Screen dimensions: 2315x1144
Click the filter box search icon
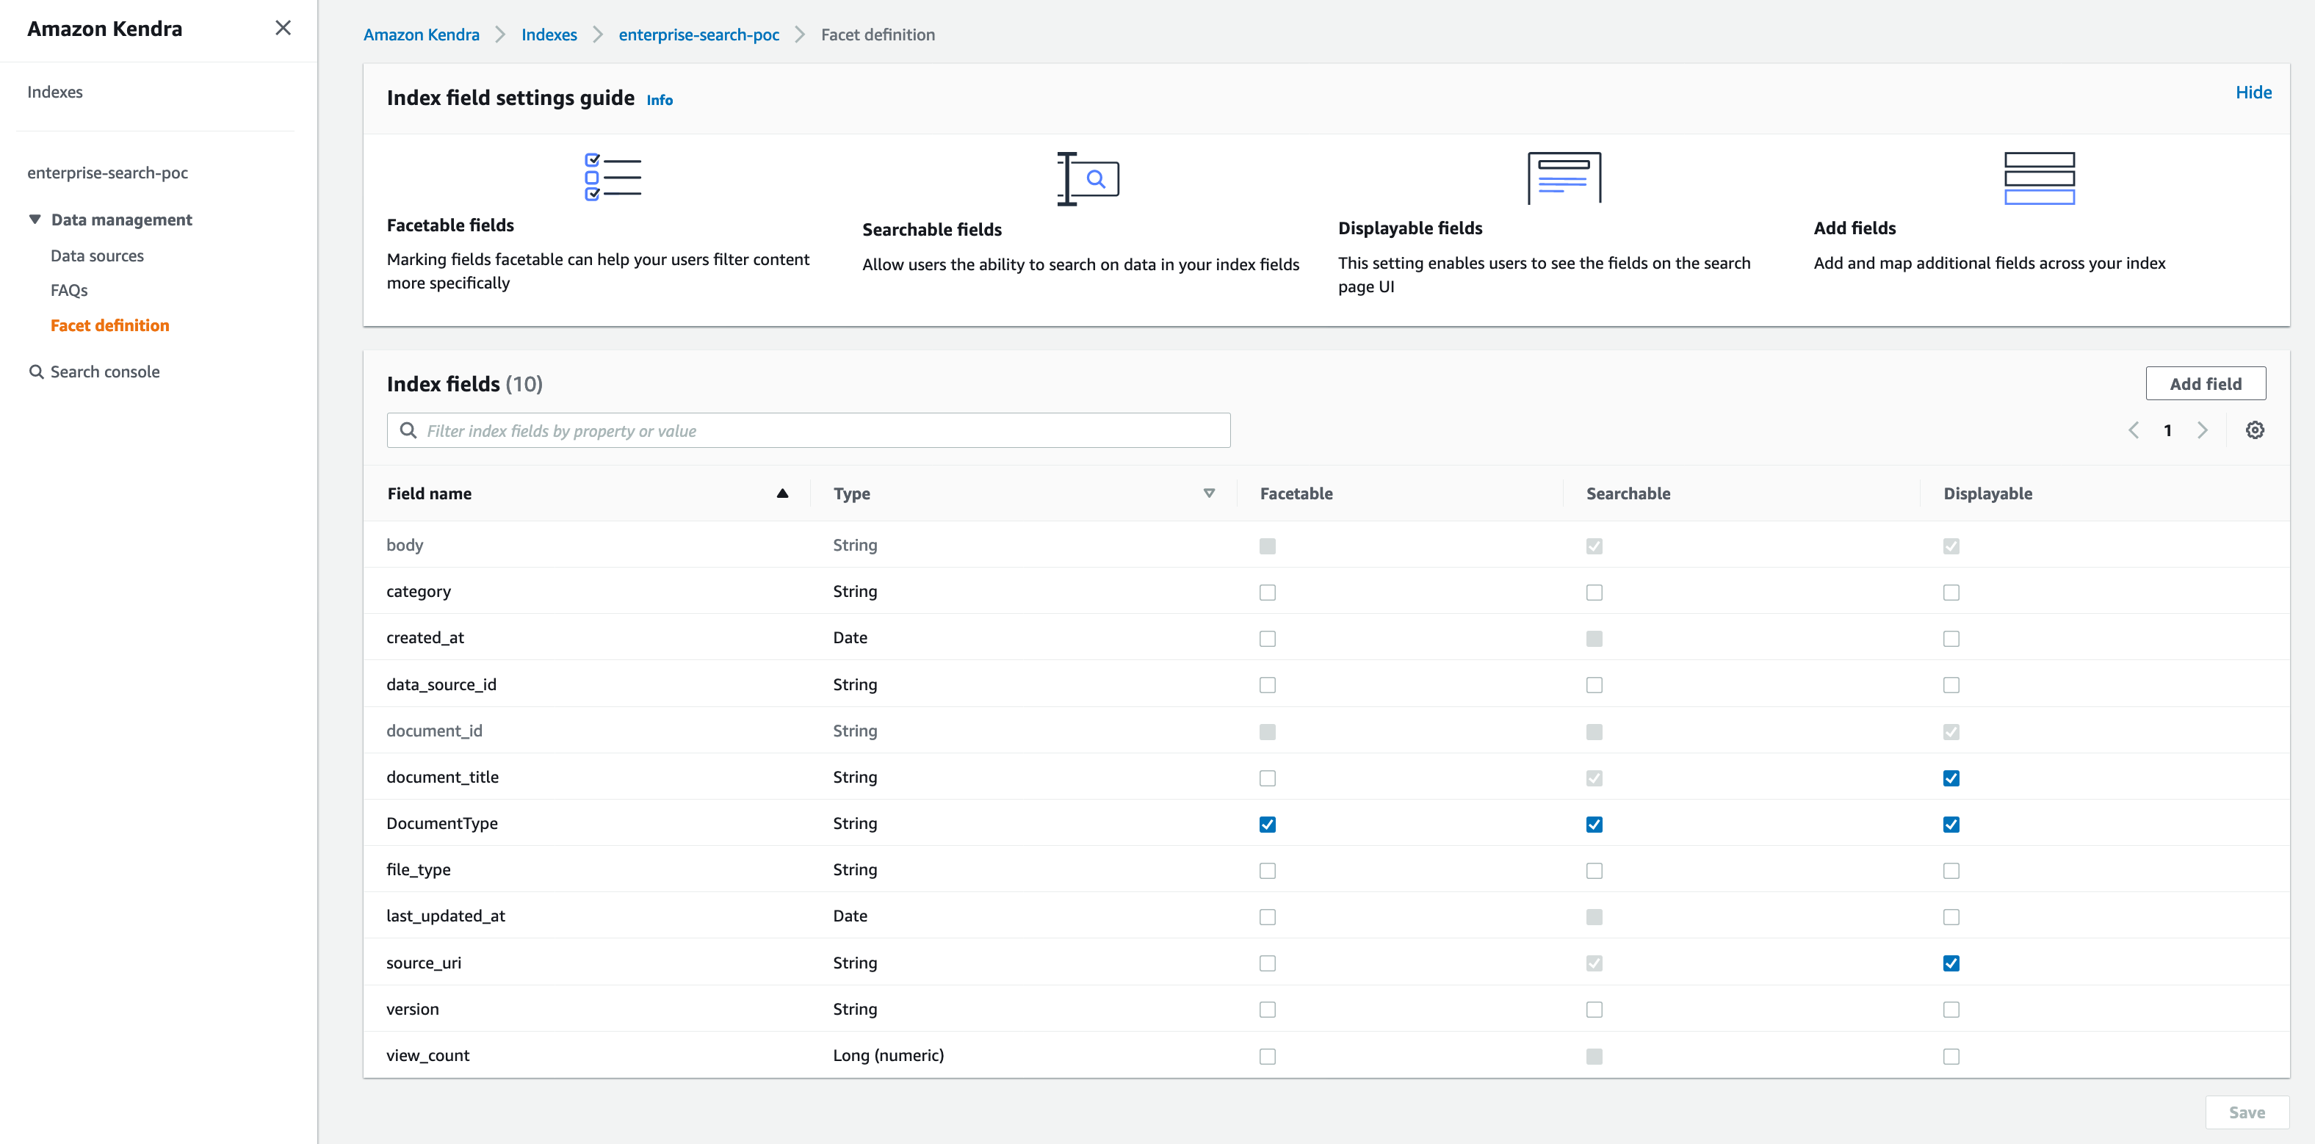(408, 430)
